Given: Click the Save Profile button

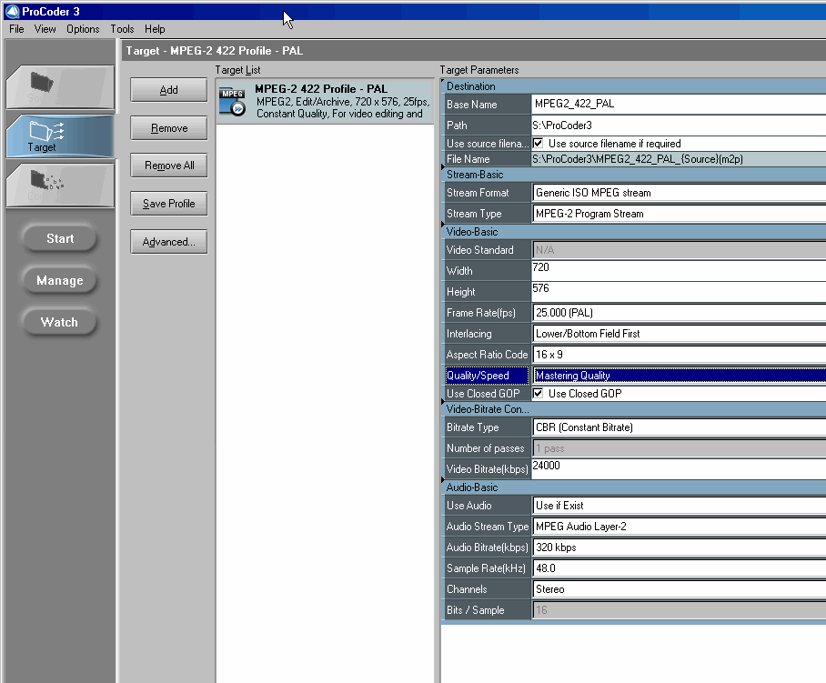Looking at the screenshot, I should point(168,204).
